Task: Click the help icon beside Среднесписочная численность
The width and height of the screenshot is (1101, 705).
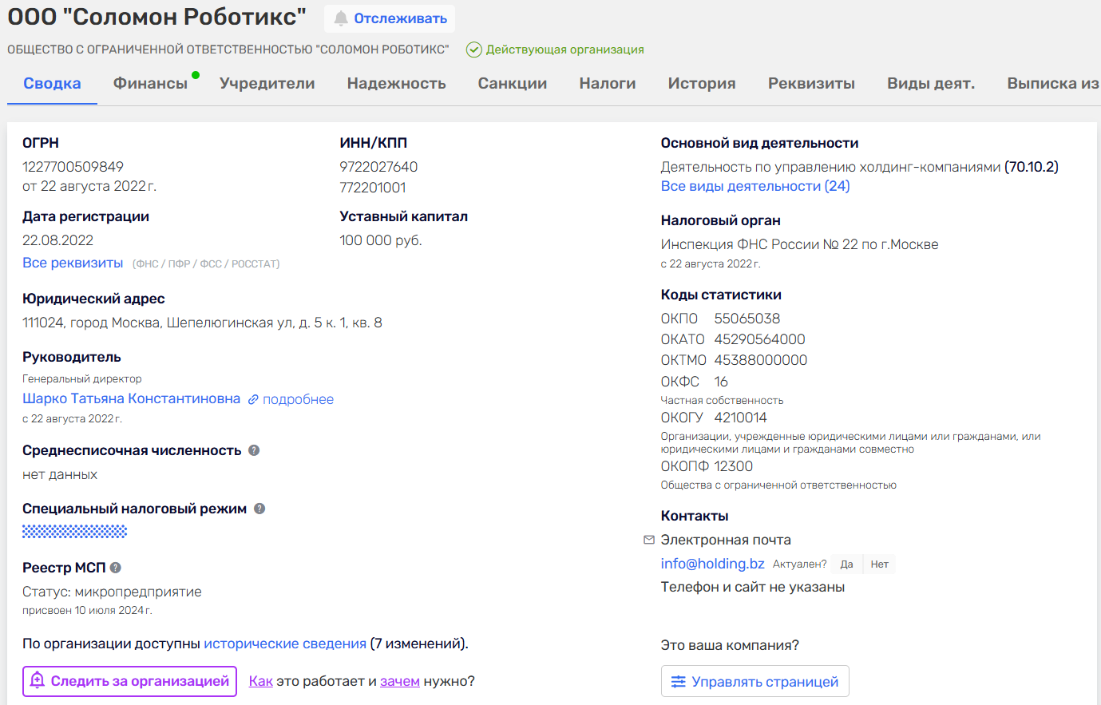Action: 254,450
